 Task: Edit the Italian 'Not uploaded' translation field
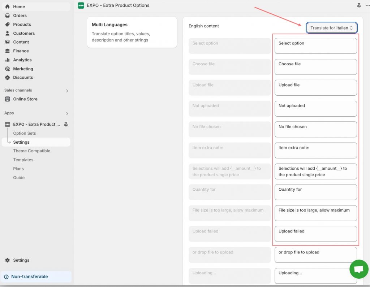tap(315, 109)
